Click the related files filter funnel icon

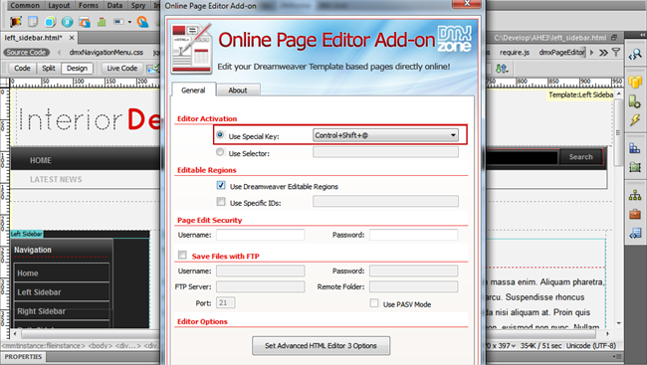click(x=616, y=53)
